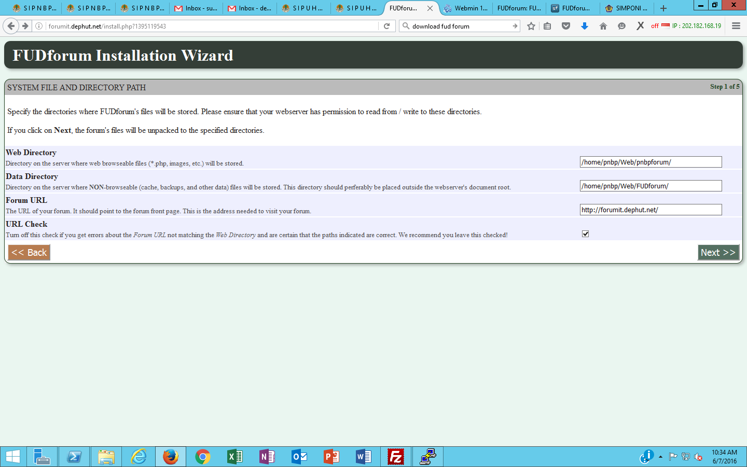The image size is (747, 467).
Task: Switch to the SourceForge FUDforum tab
Action: point(574,8)
